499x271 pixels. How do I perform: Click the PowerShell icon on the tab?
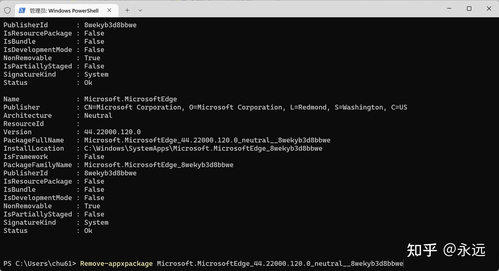pos(22,10)
